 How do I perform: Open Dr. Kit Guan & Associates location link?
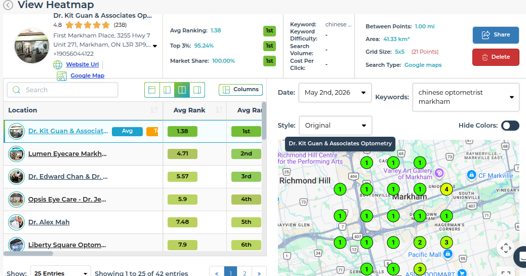click(68, 131)
